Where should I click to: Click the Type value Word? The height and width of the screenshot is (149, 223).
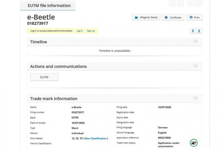pos(75,128)
